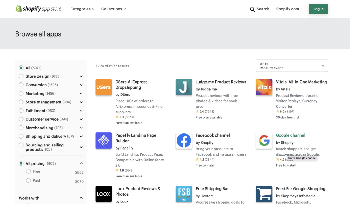The width and height of the screenshot is (350, 204).
Task: Click Facebook channel "Free to install" text
Action: click(205, 165)
